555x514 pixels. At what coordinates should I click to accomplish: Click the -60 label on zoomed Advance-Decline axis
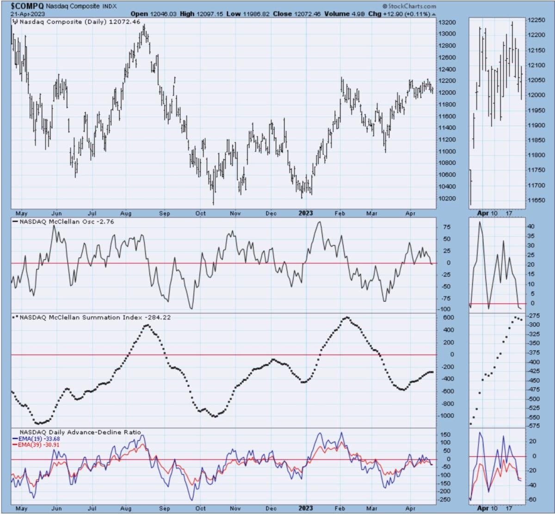coord(533,500)
